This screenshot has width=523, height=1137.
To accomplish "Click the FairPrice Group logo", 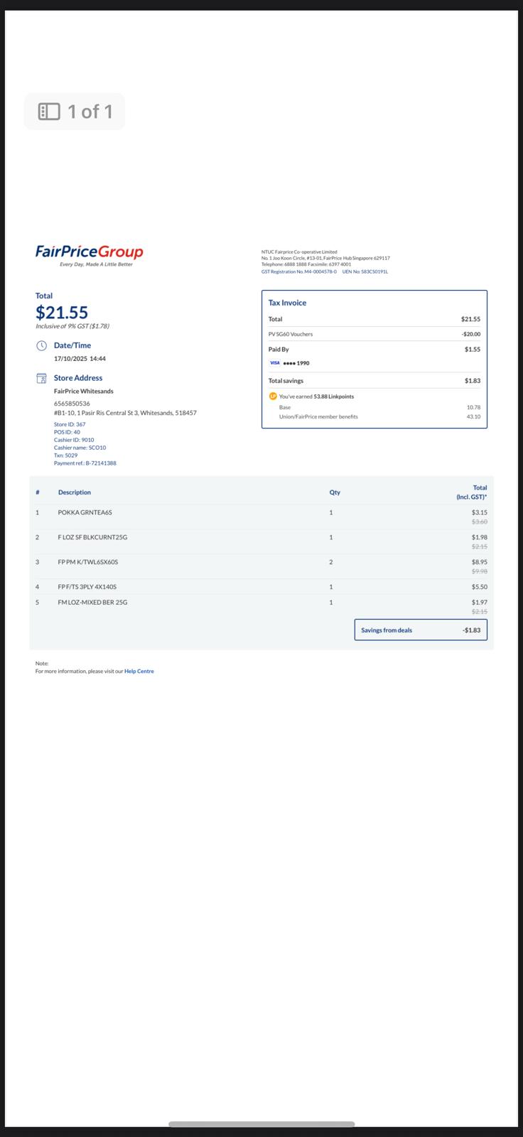I will pyautogui.click(x=90, y=252).
